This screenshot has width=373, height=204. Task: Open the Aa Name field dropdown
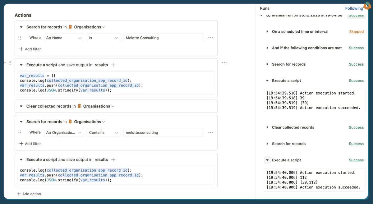point(64,38)
